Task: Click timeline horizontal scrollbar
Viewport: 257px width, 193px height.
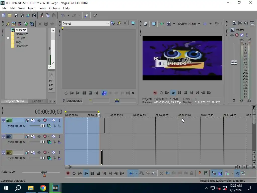Action: pos(153,167)
